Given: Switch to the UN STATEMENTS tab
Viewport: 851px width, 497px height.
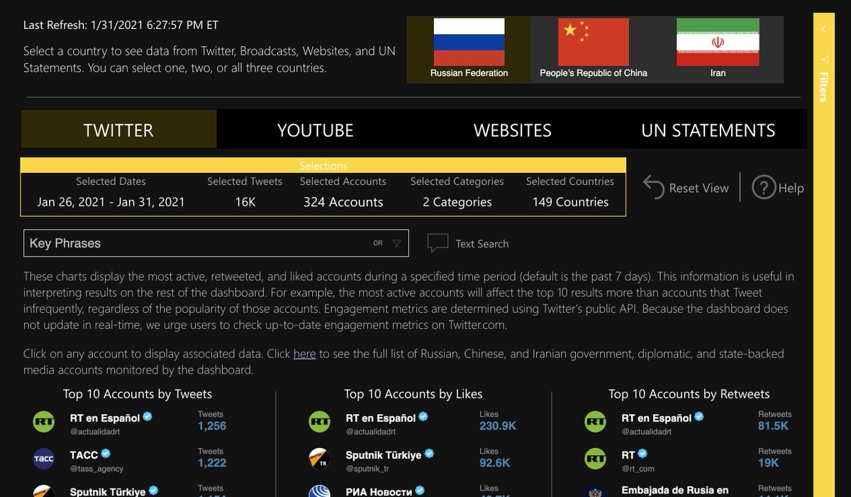Looking at the screenshot, I should pyautogui.click(x=708, y=129).
